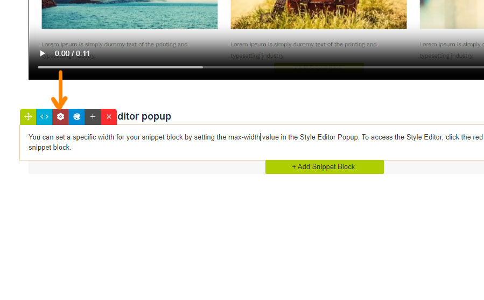Click the plus icon in snippet toolbar
Viewport: 484px width, 300px height.
93,117
